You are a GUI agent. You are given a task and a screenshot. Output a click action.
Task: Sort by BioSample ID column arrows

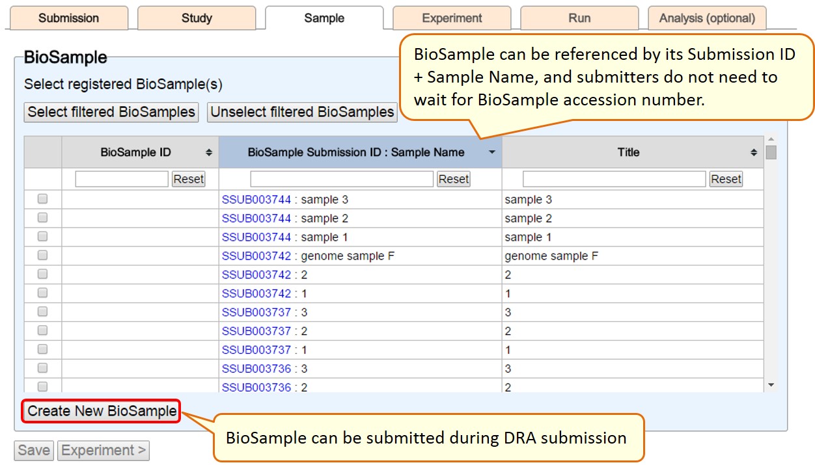coord(209,153)
